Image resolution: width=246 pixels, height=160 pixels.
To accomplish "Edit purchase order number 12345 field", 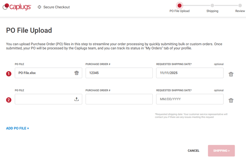I will [119, 73].
